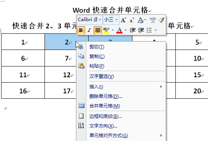Viewport: 208px width, 141px height.
Task: Apply yellow text highlight color
Action: [106, 30]
